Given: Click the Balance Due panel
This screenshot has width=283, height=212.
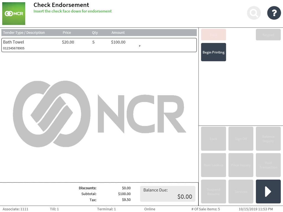Looking at the screenshot, I should point(168,194).
